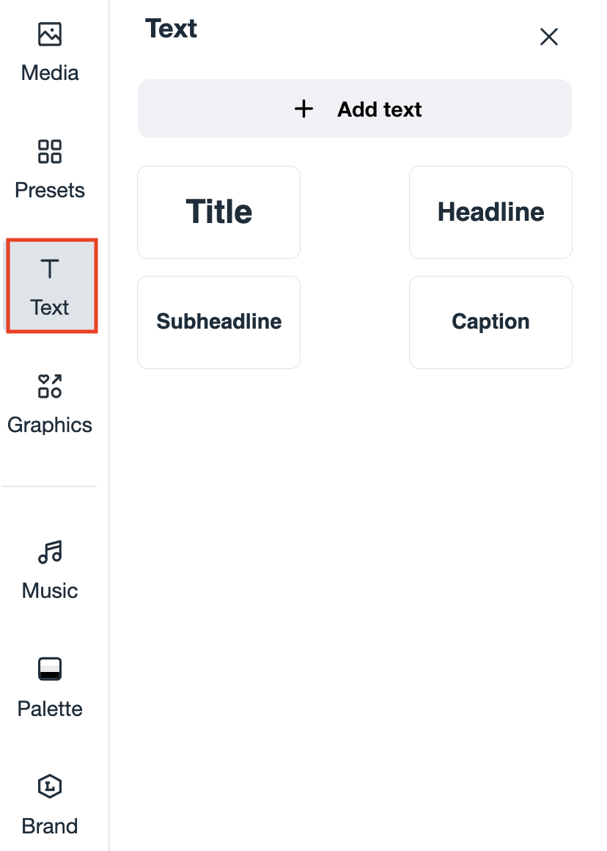Select the Palette tab label
Image resolution: width=607 pixels, height=851 pixels.
coord(50,709)
